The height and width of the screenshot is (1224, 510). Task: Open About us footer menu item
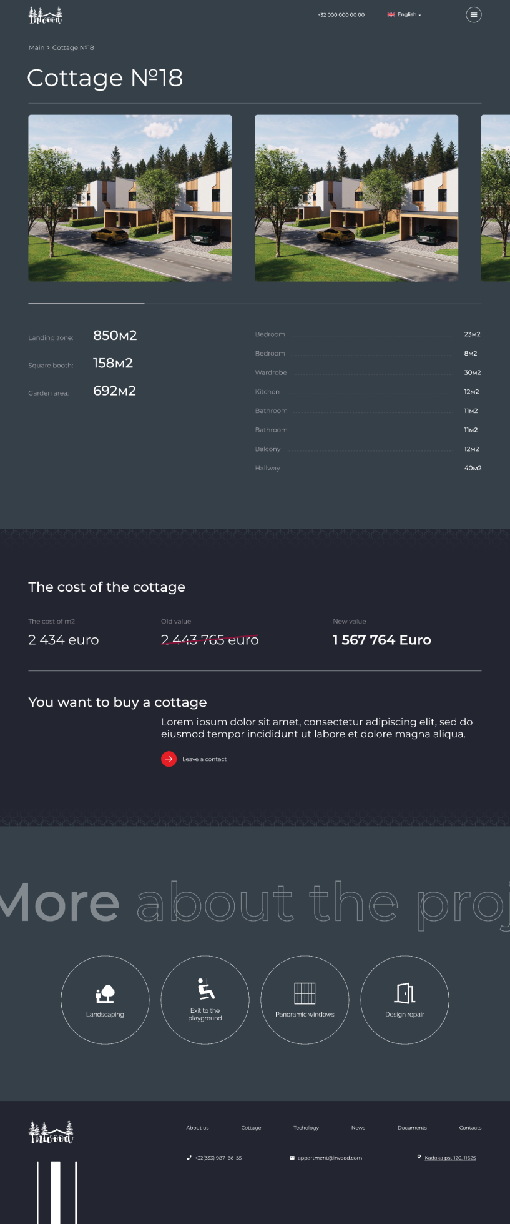(x=197, y=1128)
